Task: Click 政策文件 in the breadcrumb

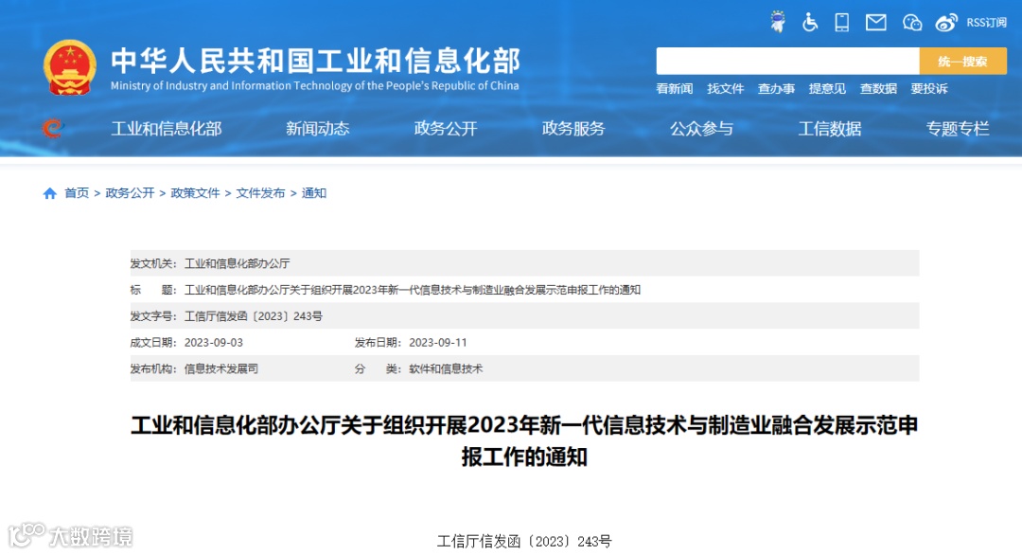Action: pyautogui.click(x=195, y=193)
